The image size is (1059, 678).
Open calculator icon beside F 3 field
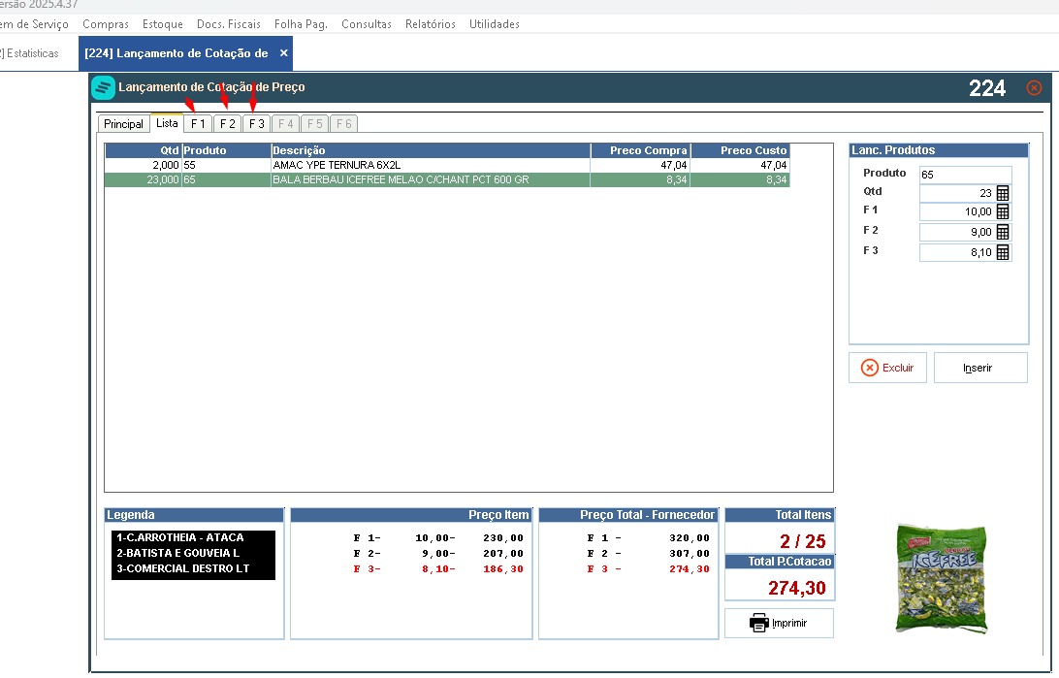tap(1003, 252)
